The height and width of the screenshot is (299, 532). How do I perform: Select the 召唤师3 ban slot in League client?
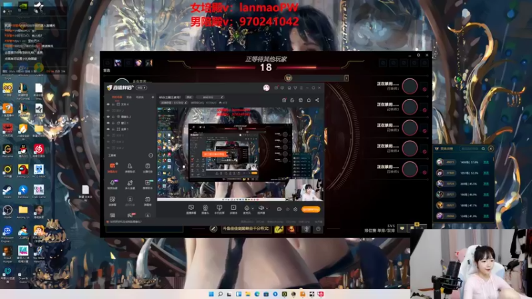[x=410, y=128]
